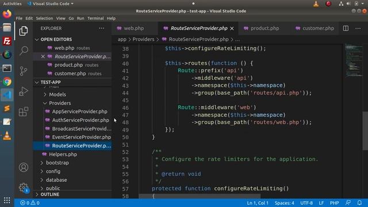Click the code minimap preview
Image resolution: width=368 pixels, height=207 pixels.
coord(354,60)
